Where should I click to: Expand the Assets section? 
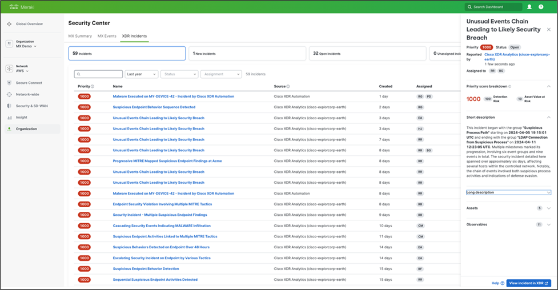(x=549, y=208)
